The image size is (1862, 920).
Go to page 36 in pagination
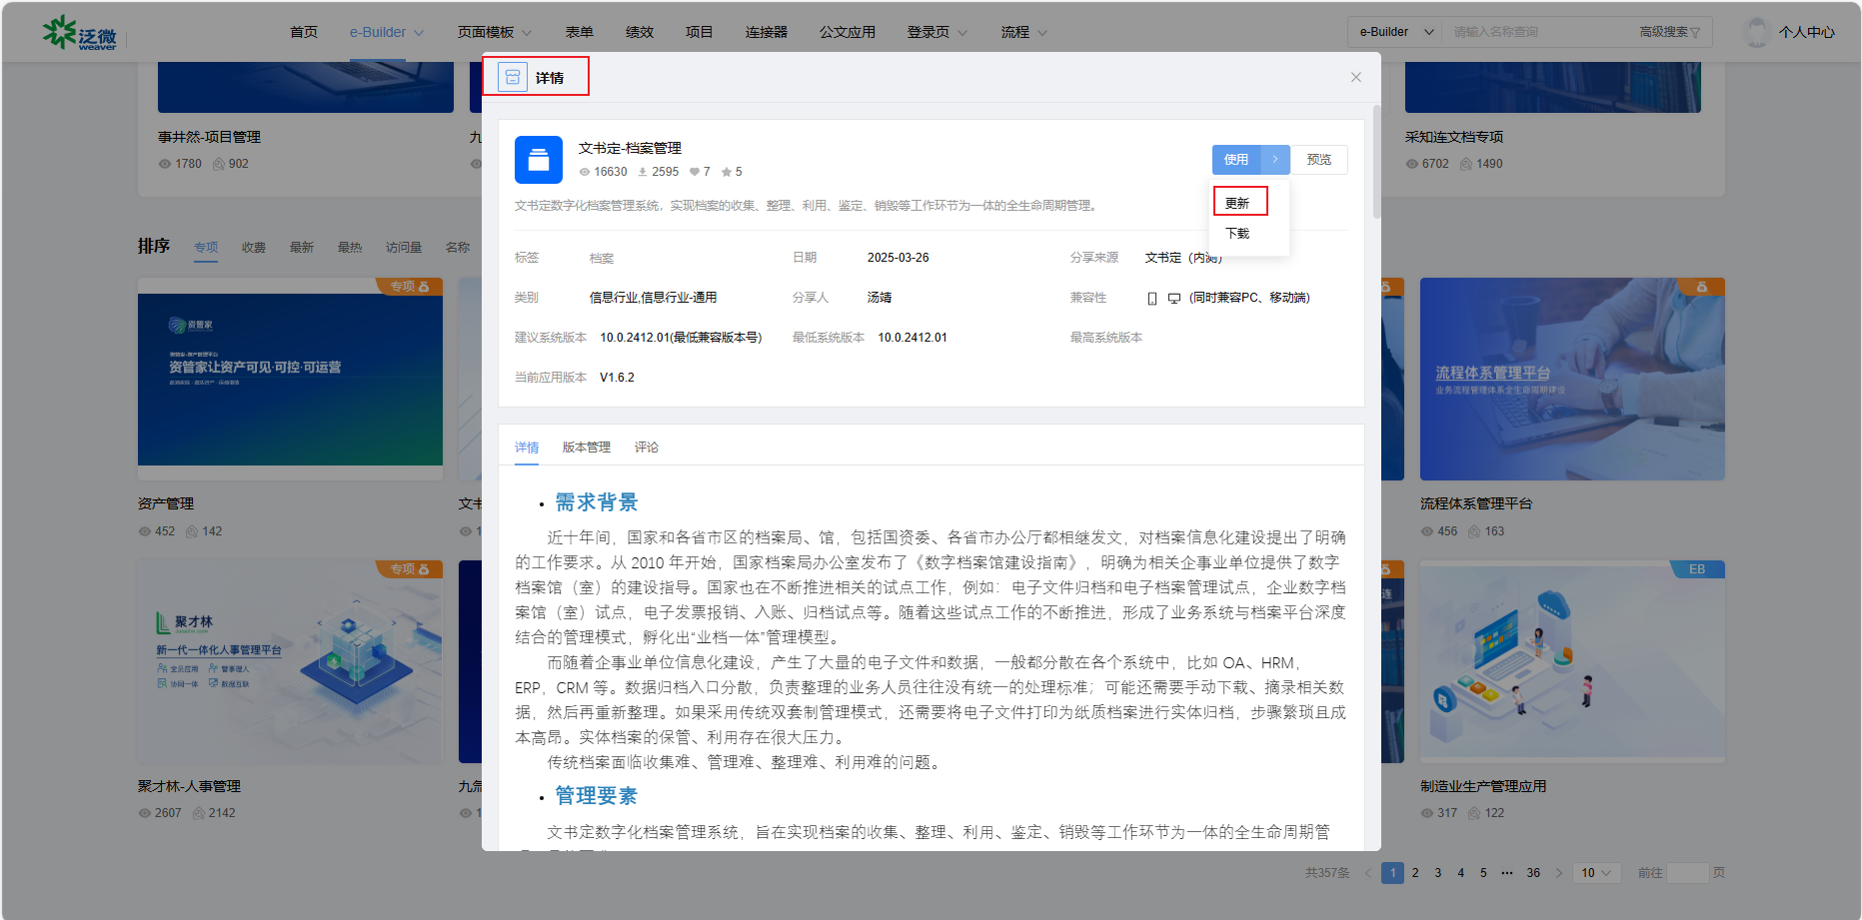(1533, 873)
